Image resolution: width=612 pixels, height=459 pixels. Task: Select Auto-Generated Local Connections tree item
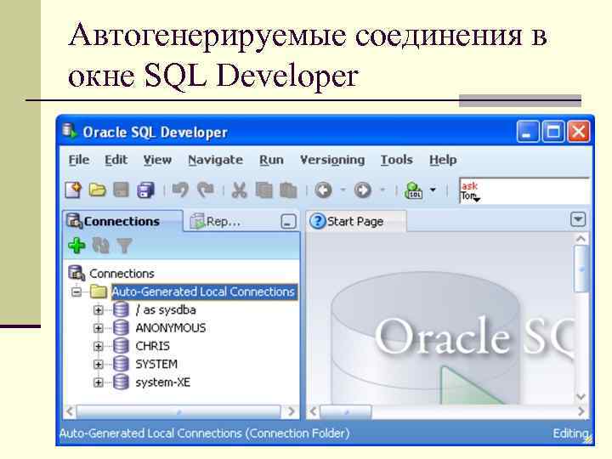203,292
